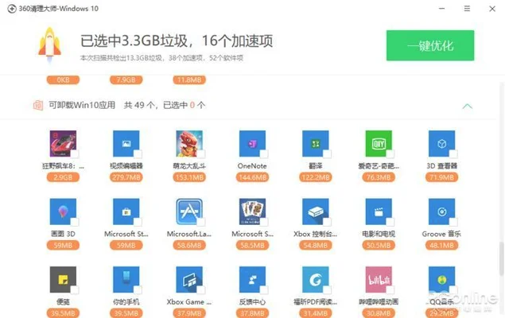Click the 反馈中心 app icon
This screenshot has height=318, width=505.
[x=253, y=279]
